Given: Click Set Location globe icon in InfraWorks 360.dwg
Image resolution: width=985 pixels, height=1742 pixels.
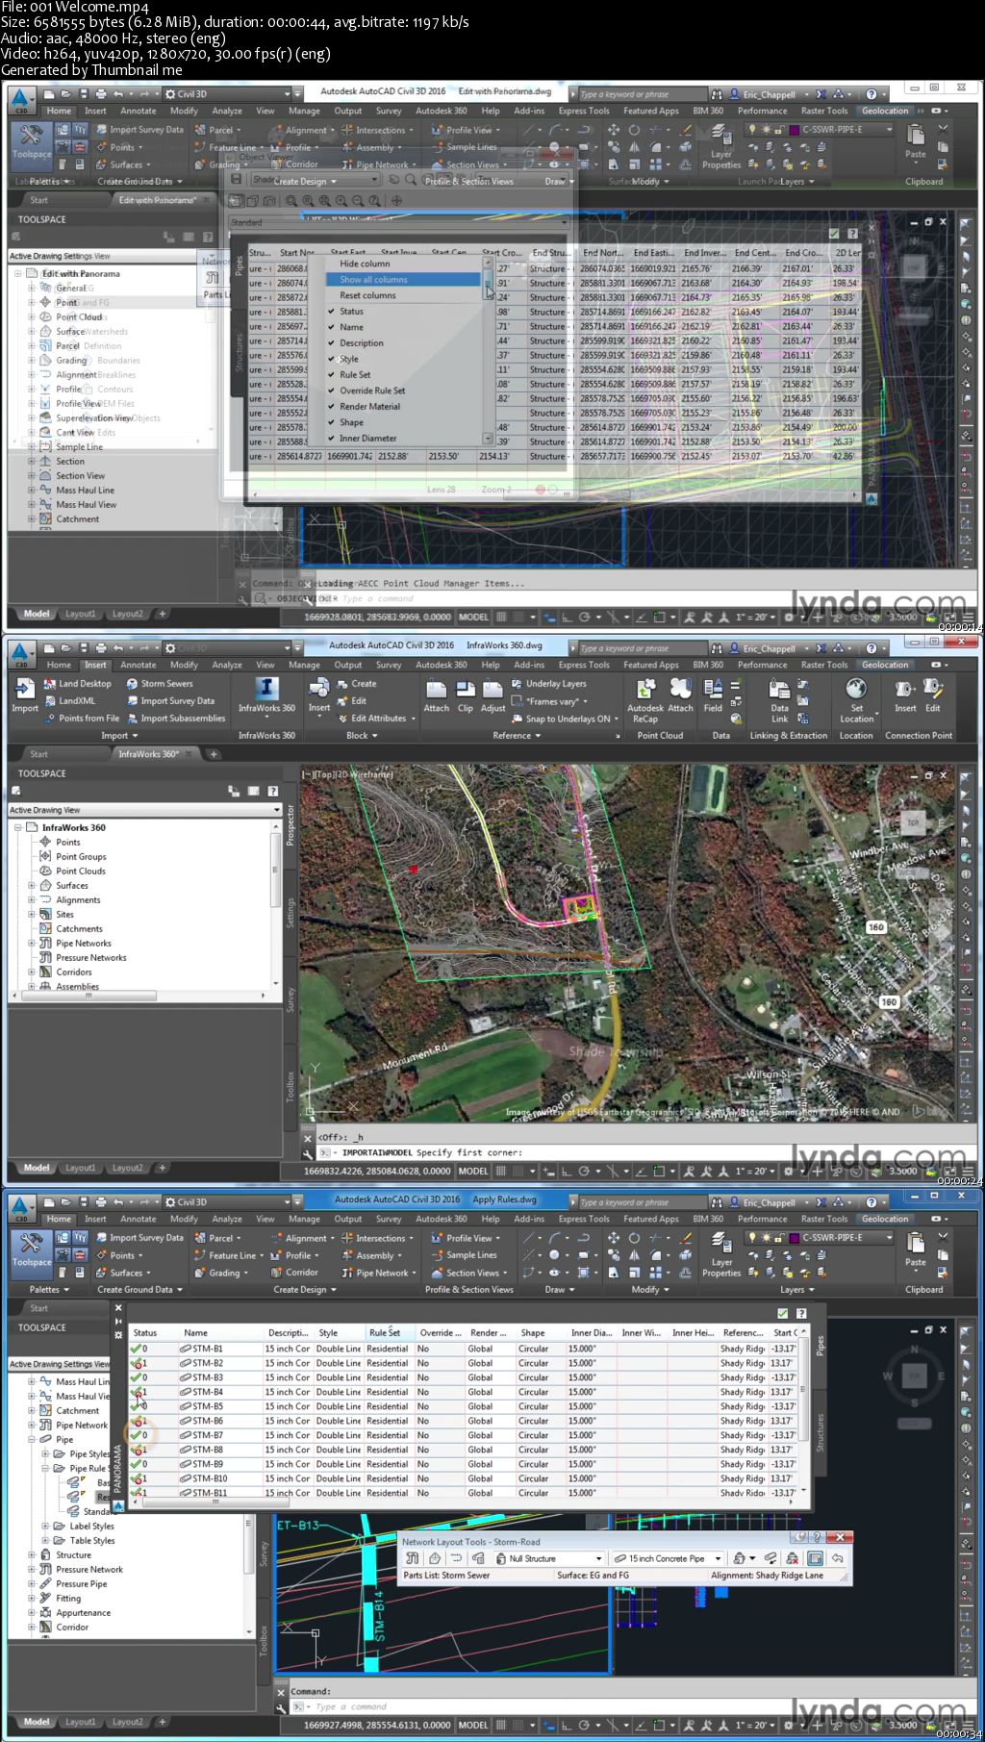Looking at the screenshot, I should click(x=856, y=689).
